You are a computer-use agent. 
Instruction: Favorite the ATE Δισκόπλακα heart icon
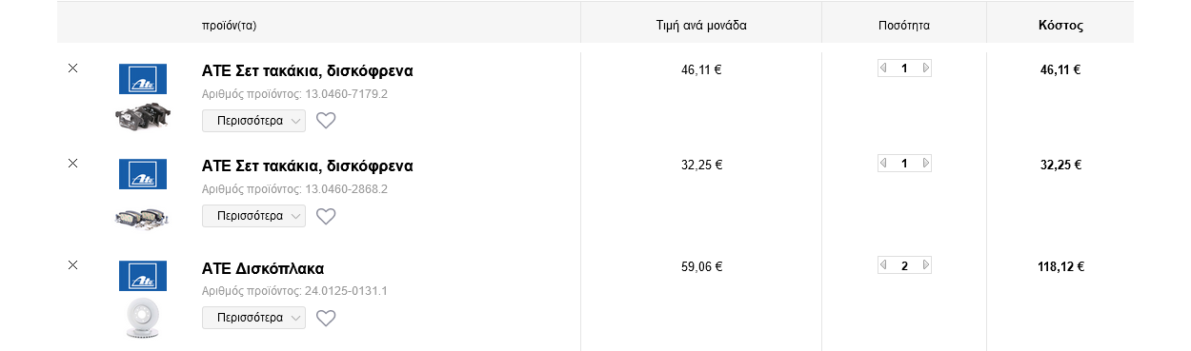point(326,318)
